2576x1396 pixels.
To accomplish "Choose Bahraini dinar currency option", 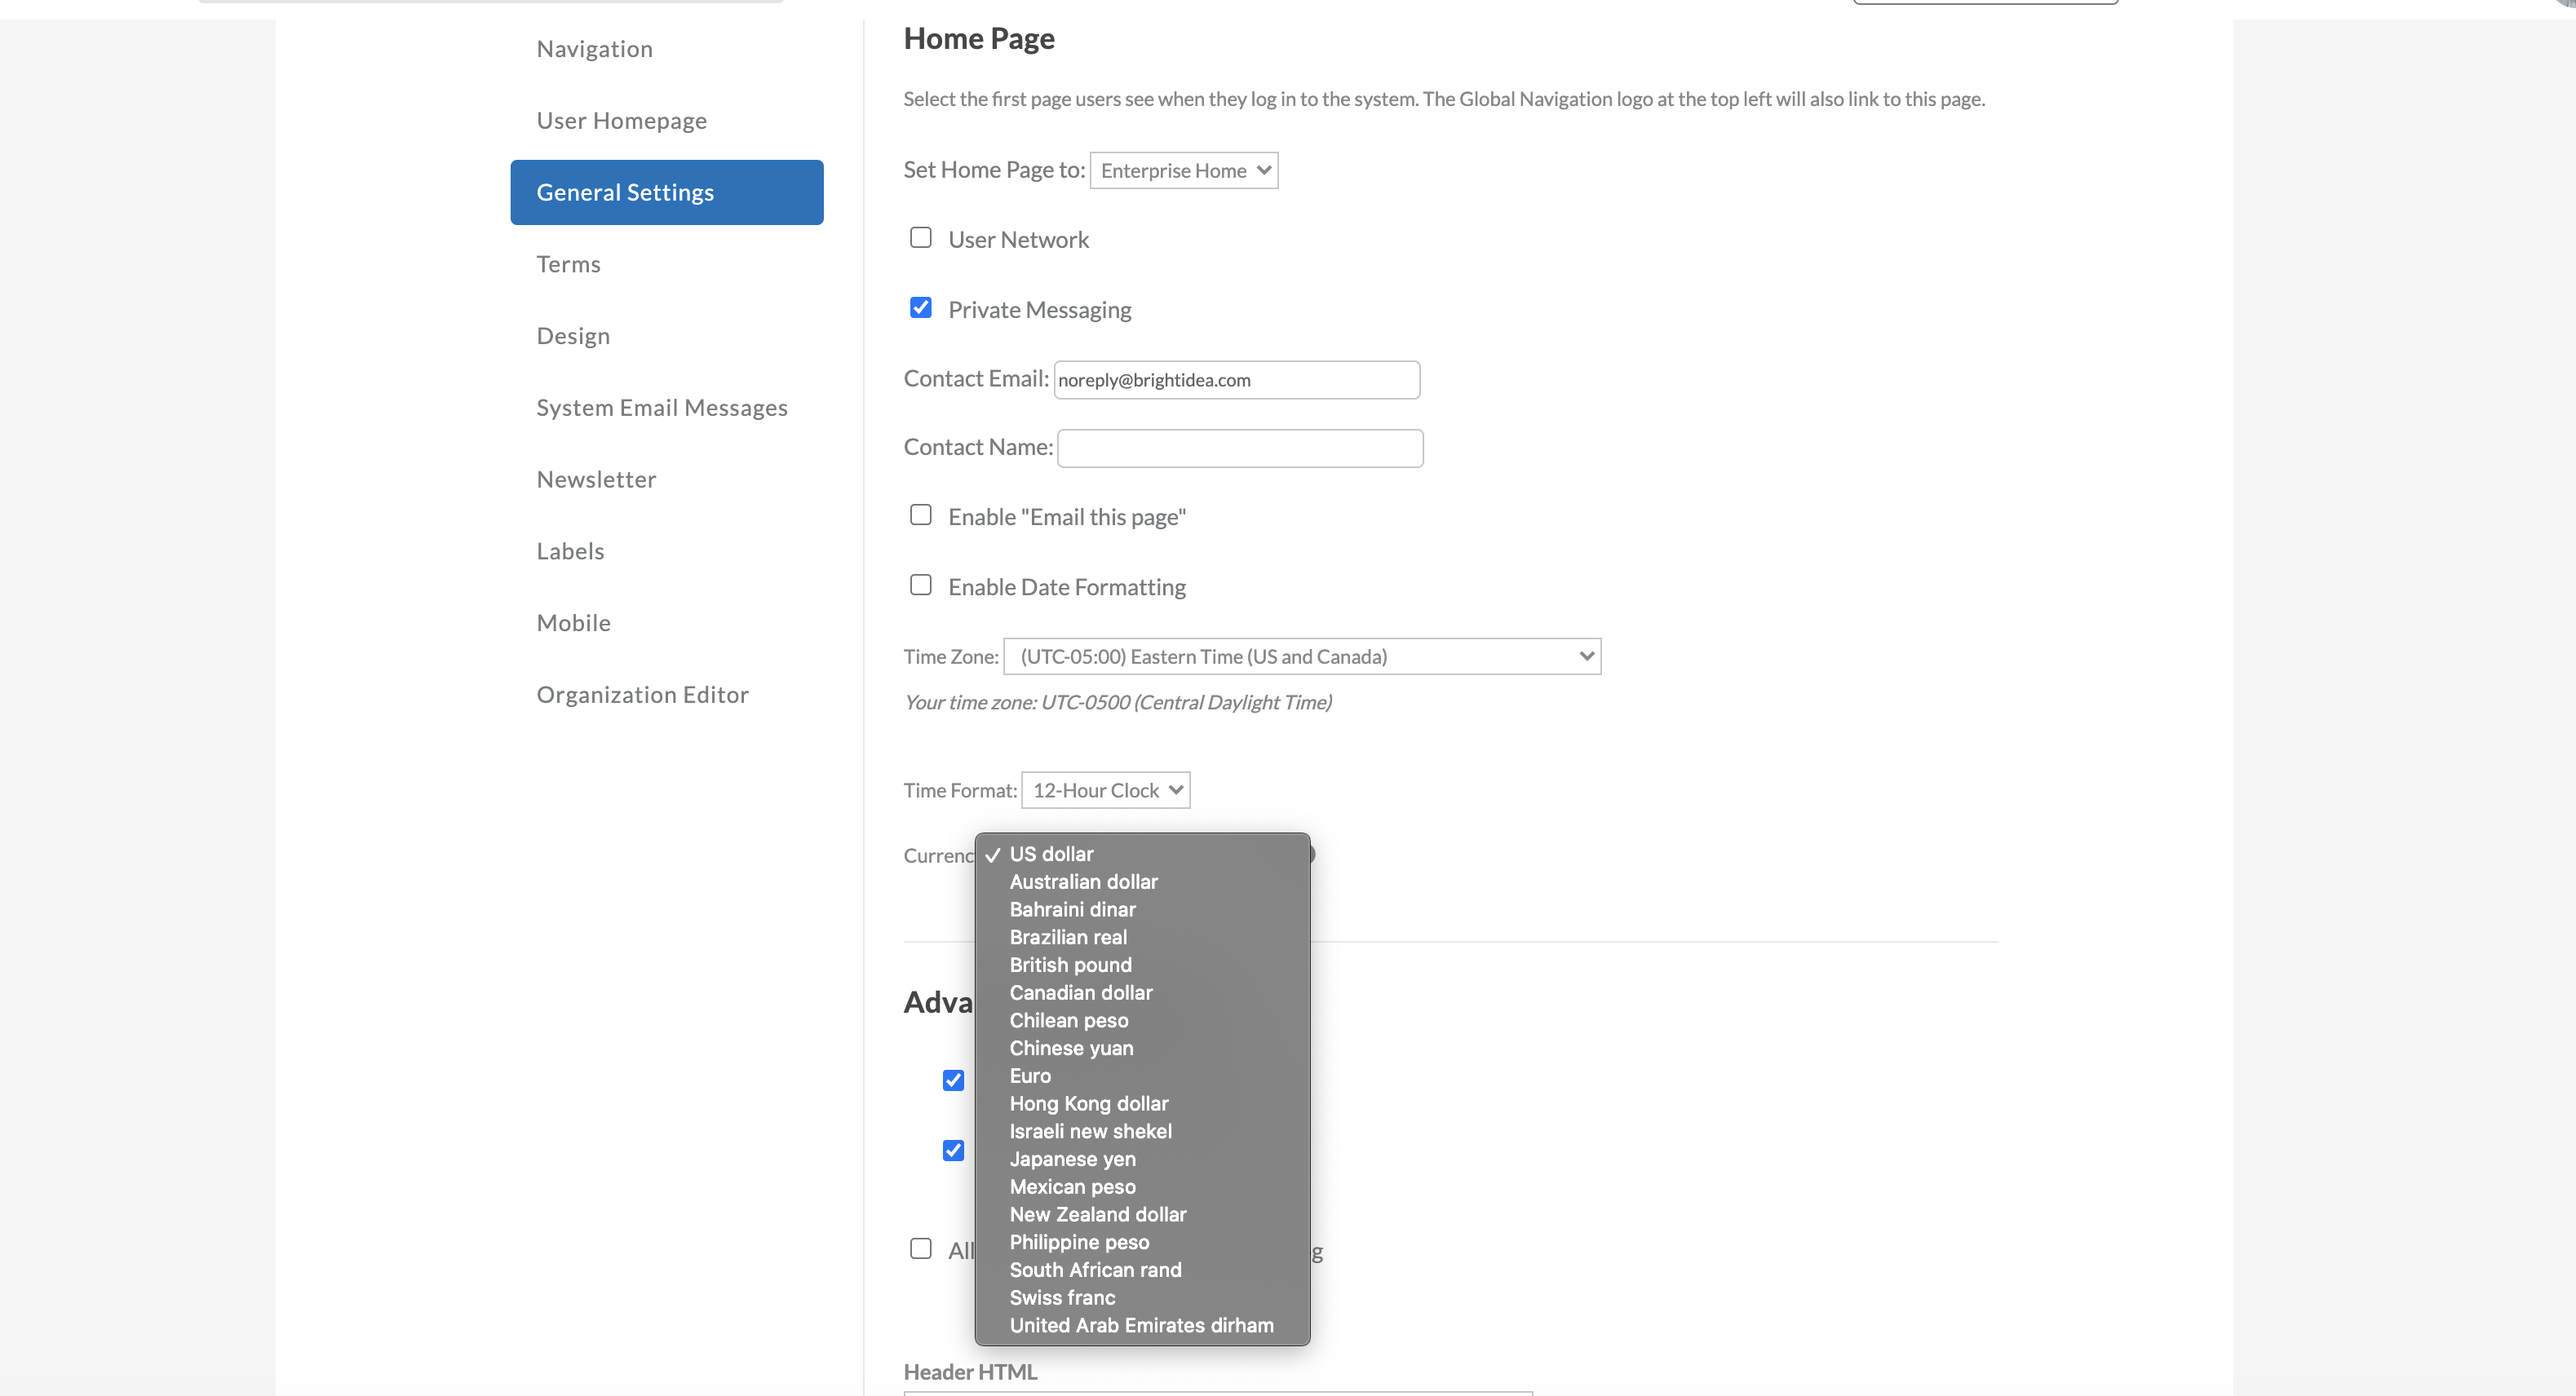I will [1142, 910].
